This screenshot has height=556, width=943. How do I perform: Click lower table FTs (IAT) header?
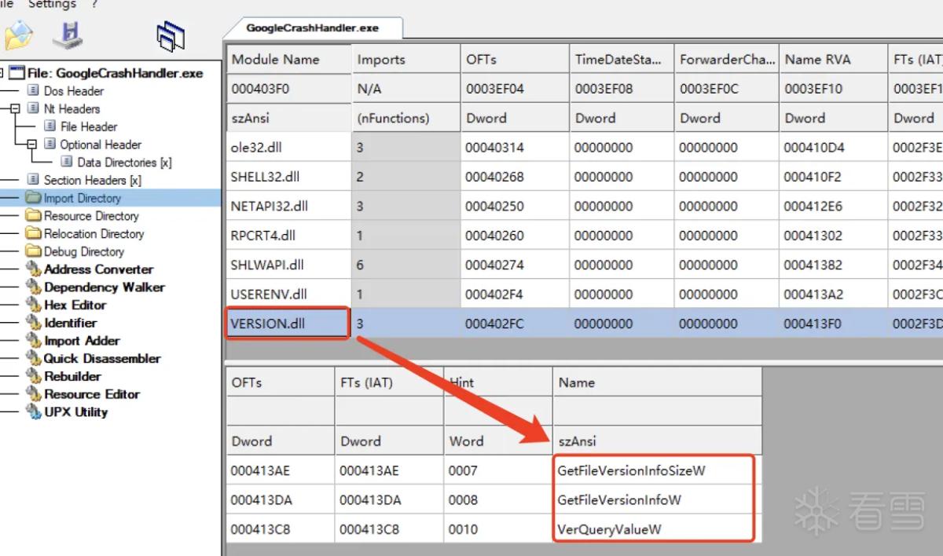[x=389, y=382]
